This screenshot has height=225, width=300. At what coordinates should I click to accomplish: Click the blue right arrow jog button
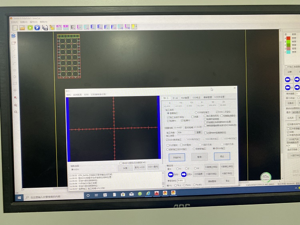coord(184,174)
